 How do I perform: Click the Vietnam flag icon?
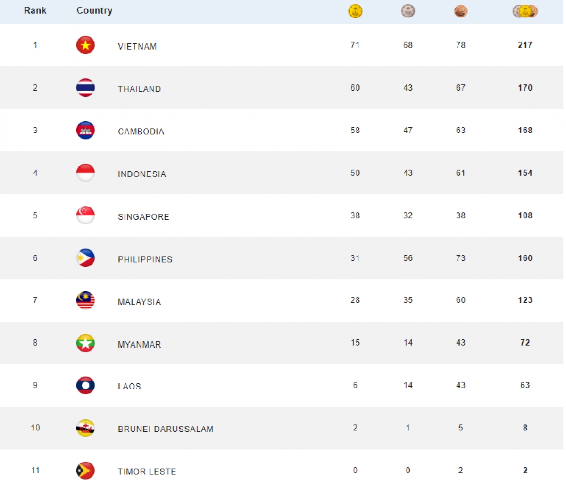pos(85,45)
